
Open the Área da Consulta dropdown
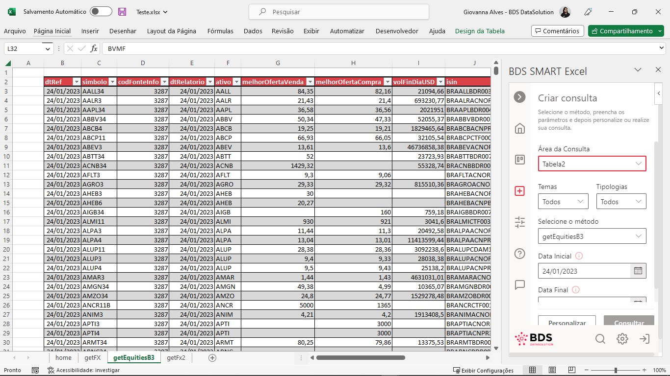tap(592, 164)
